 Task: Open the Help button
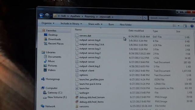192,26
